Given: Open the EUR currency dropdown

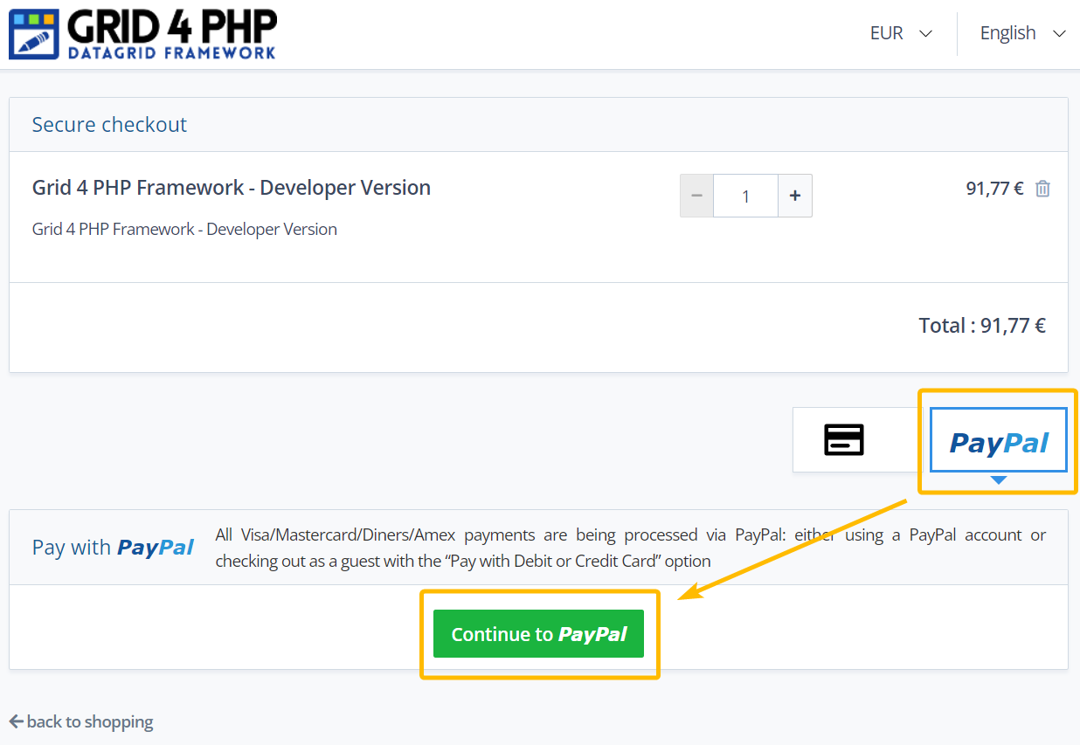Looking at the screenshot, I should click(x=900, y=33).
